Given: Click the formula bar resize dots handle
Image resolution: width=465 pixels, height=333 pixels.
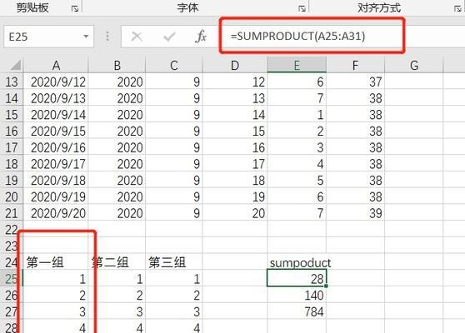Looking at the screenshot, I should (107, 37).
